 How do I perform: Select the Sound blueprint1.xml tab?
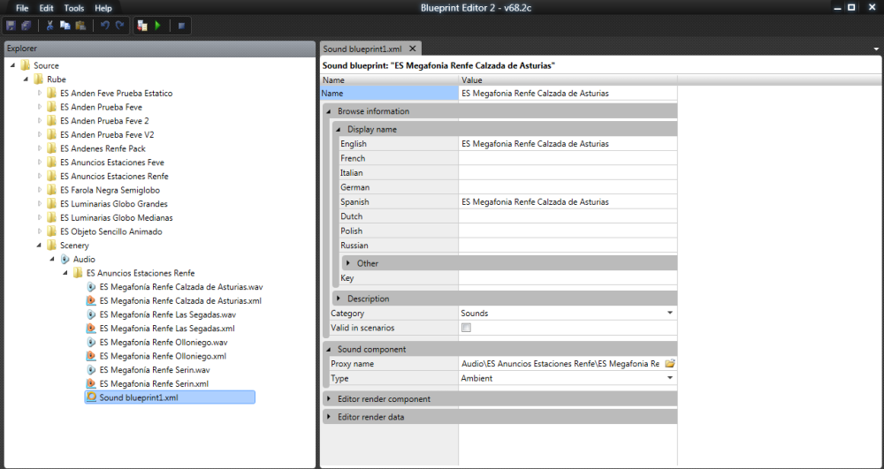(x=362, y=49)
